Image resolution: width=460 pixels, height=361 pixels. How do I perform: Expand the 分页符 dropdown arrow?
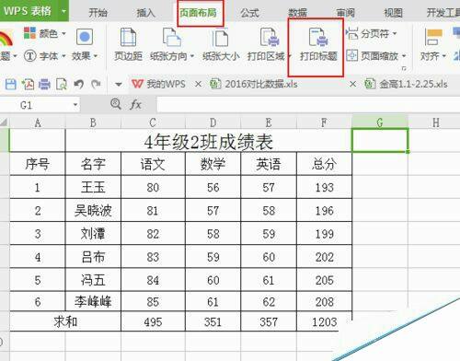(x=395, y=33)
